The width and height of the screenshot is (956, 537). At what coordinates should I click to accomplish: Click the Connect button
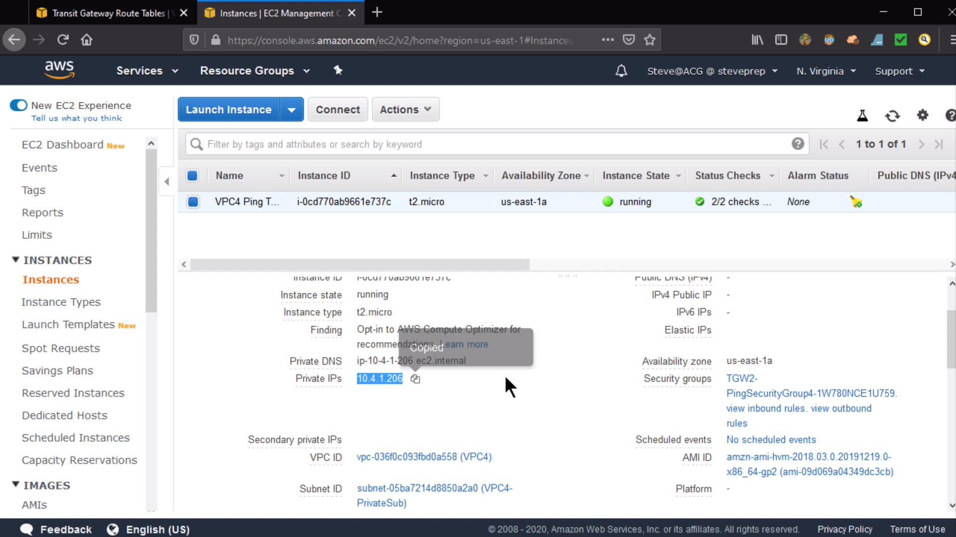(338, 109)
